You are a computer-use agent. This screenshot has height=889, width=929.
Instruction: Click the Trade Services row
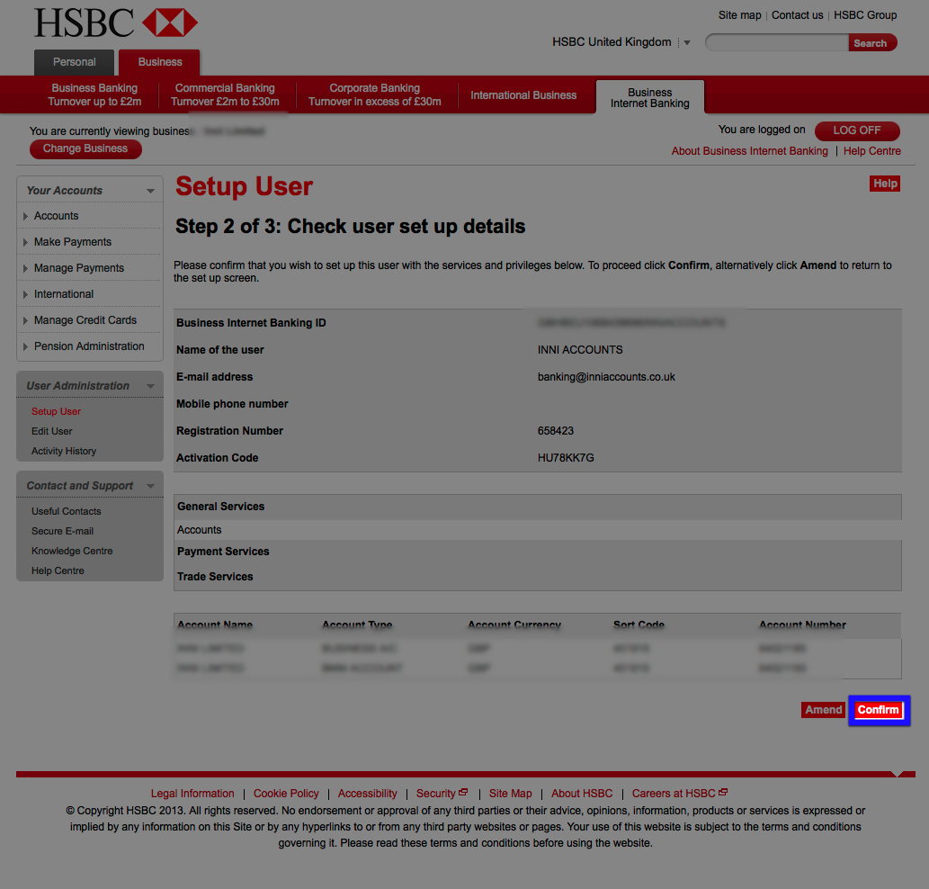[538, 578]
